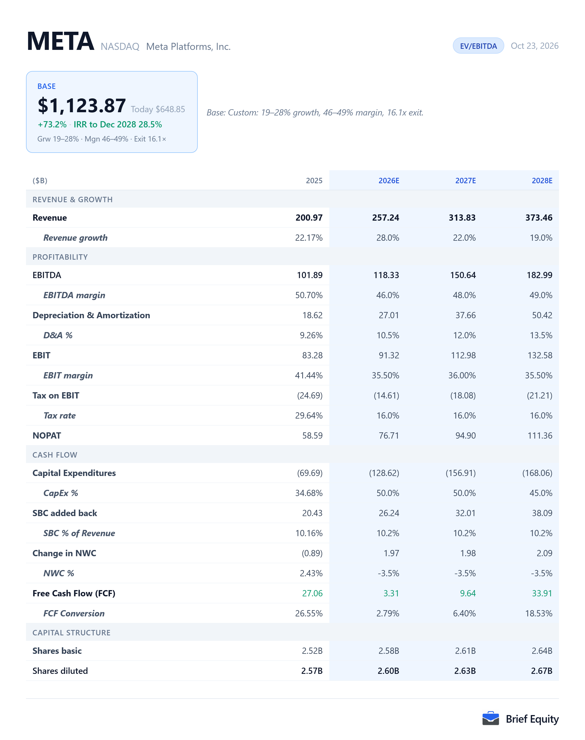
Task: Click the D&A % row label
Action: (x=58, y=335)
